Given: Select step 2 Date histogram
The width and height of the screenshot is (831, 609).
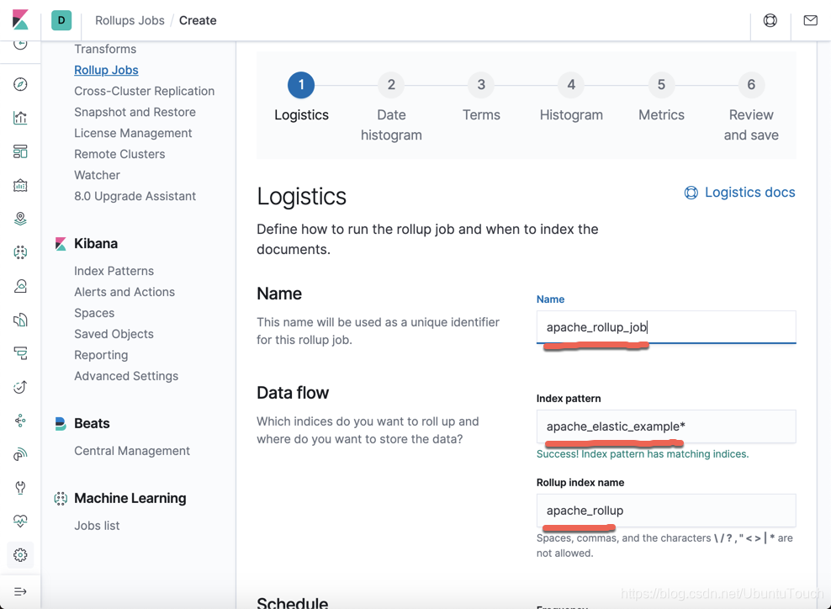Looking at the screenshot, I should [391, 85].
